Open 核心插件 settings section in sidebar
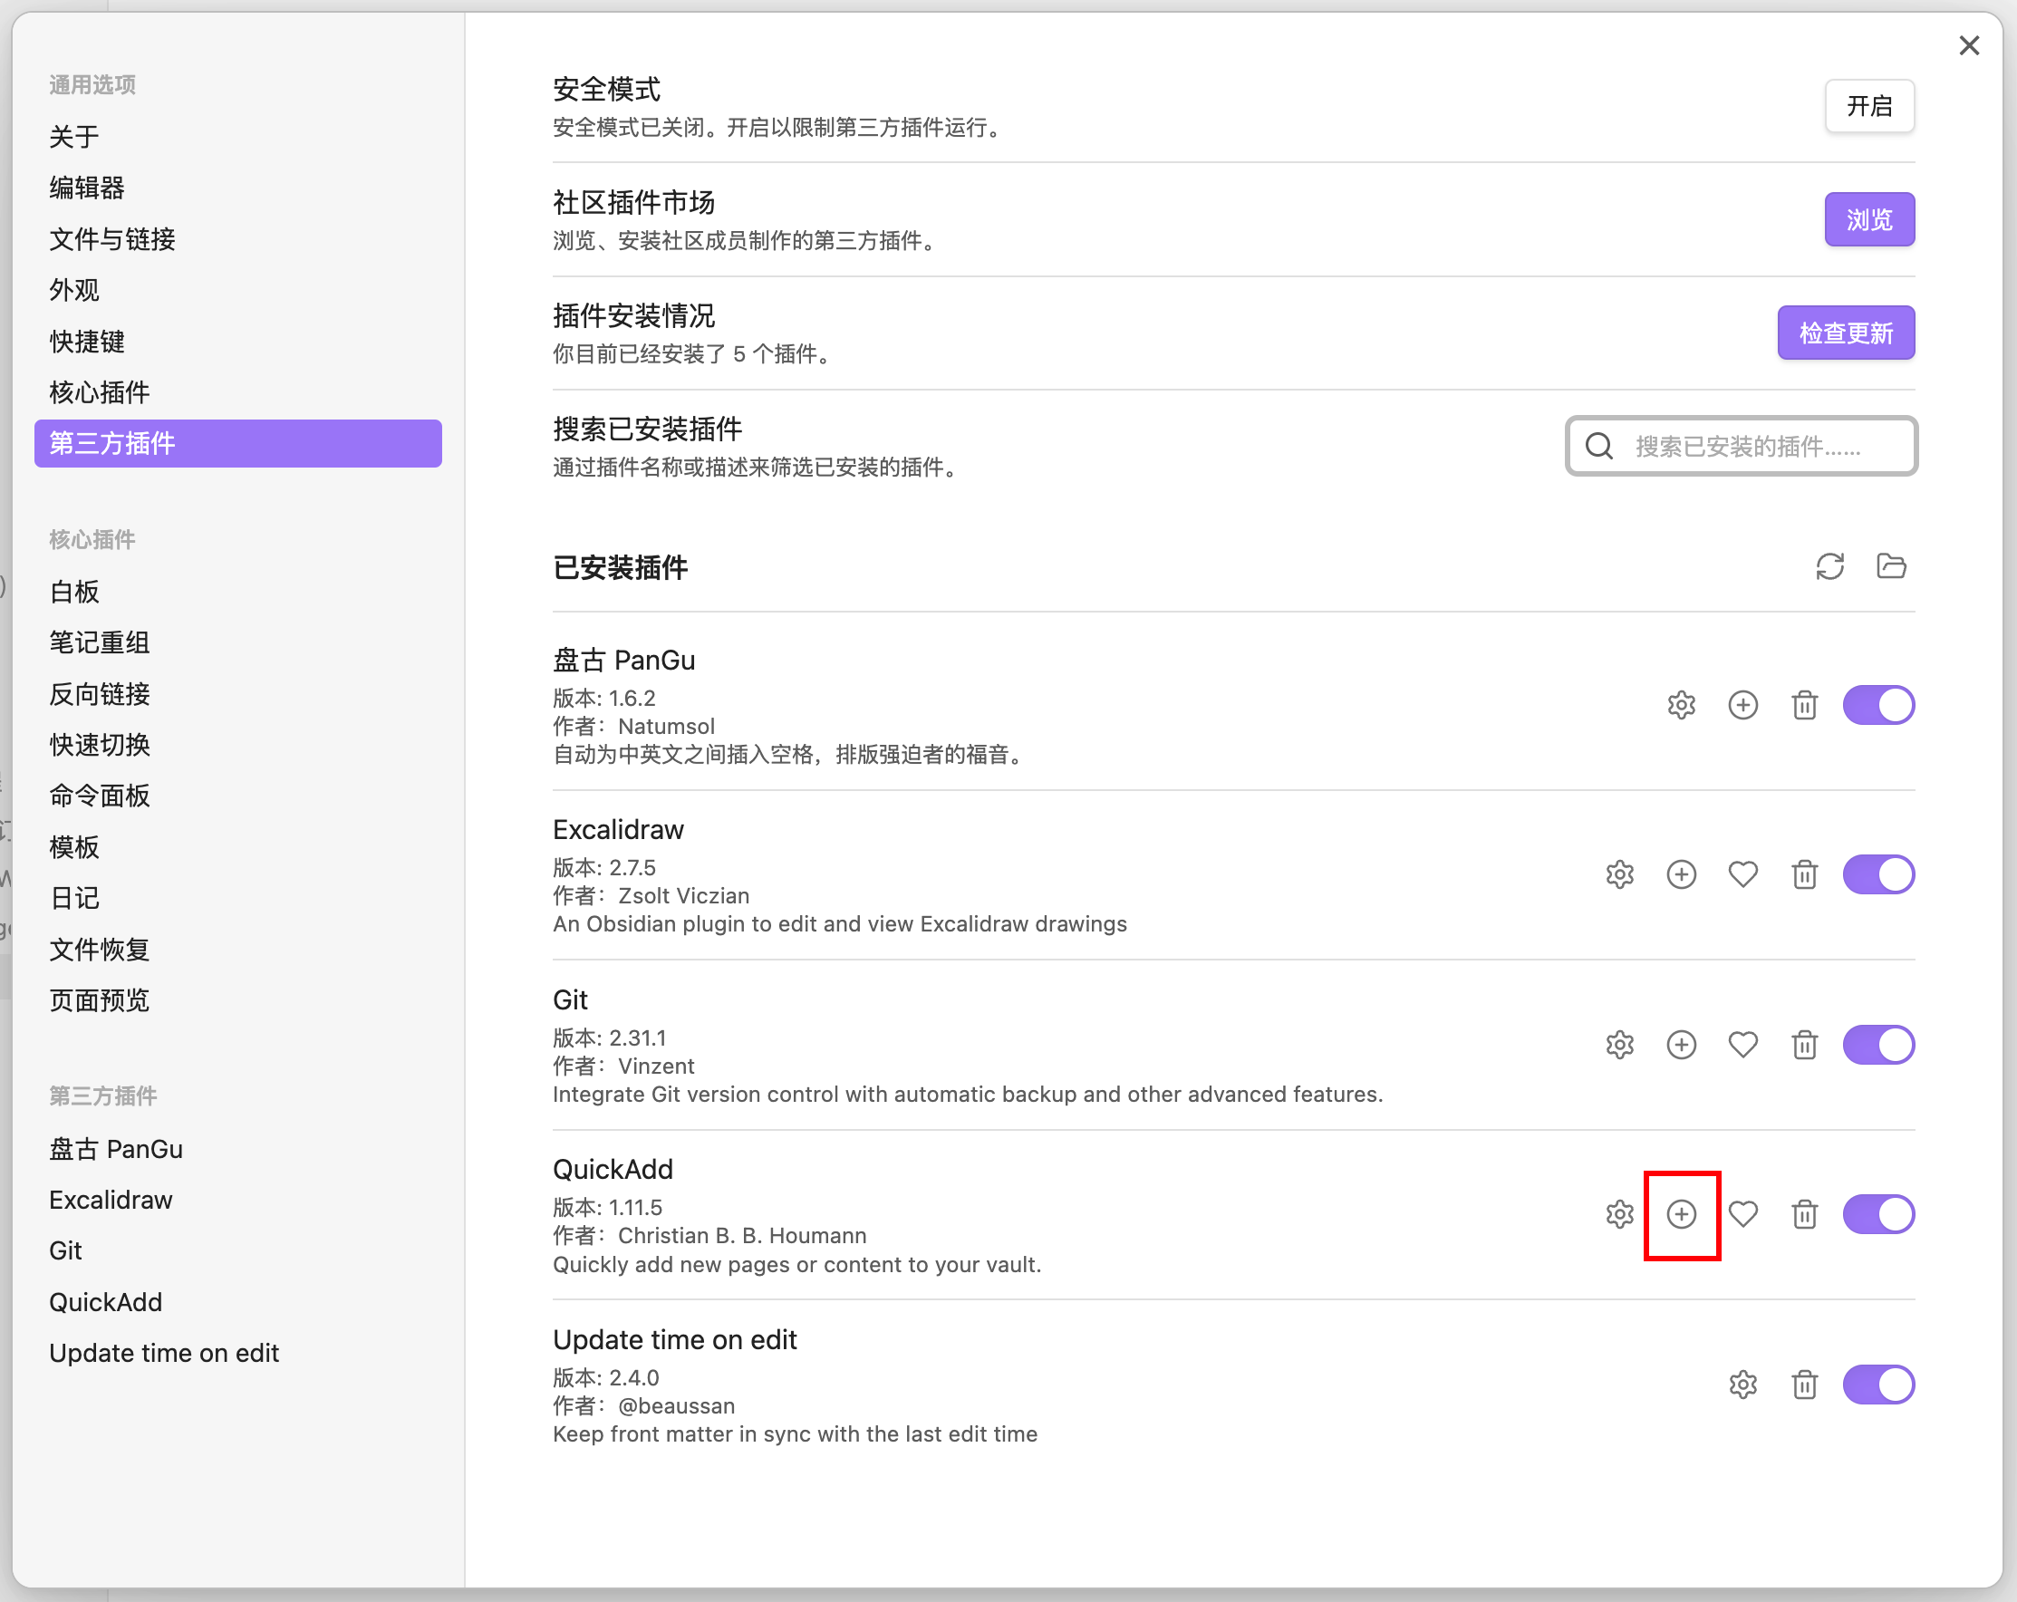Screen dimensions: 2017x1602 (99, 392)
